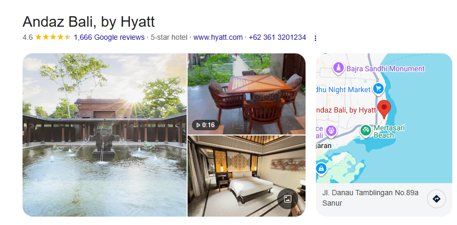Screen dimensions: 457x225
Task: Click the directions arrow icon
Action: tap(437, 199)
